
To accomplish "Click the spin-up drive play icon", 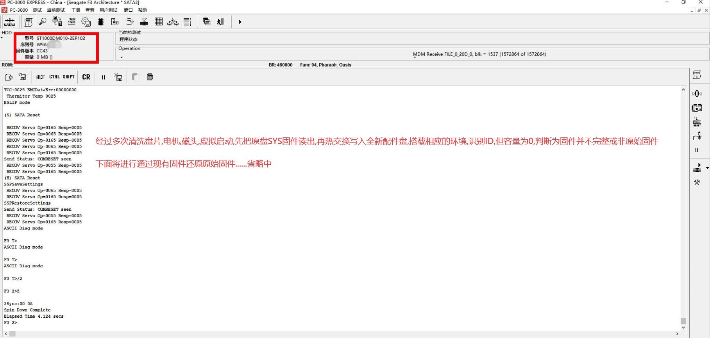I will 697,168.
